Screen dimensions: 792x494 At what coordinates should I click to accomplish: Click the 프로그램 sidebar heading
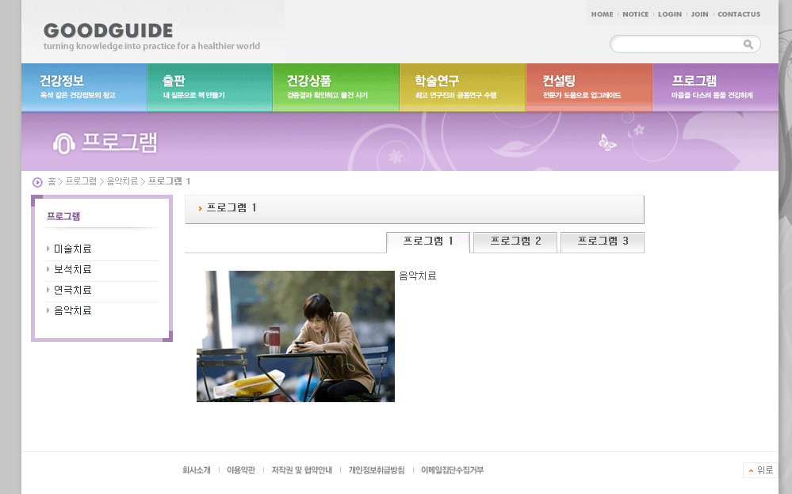[x=63, y=216]
